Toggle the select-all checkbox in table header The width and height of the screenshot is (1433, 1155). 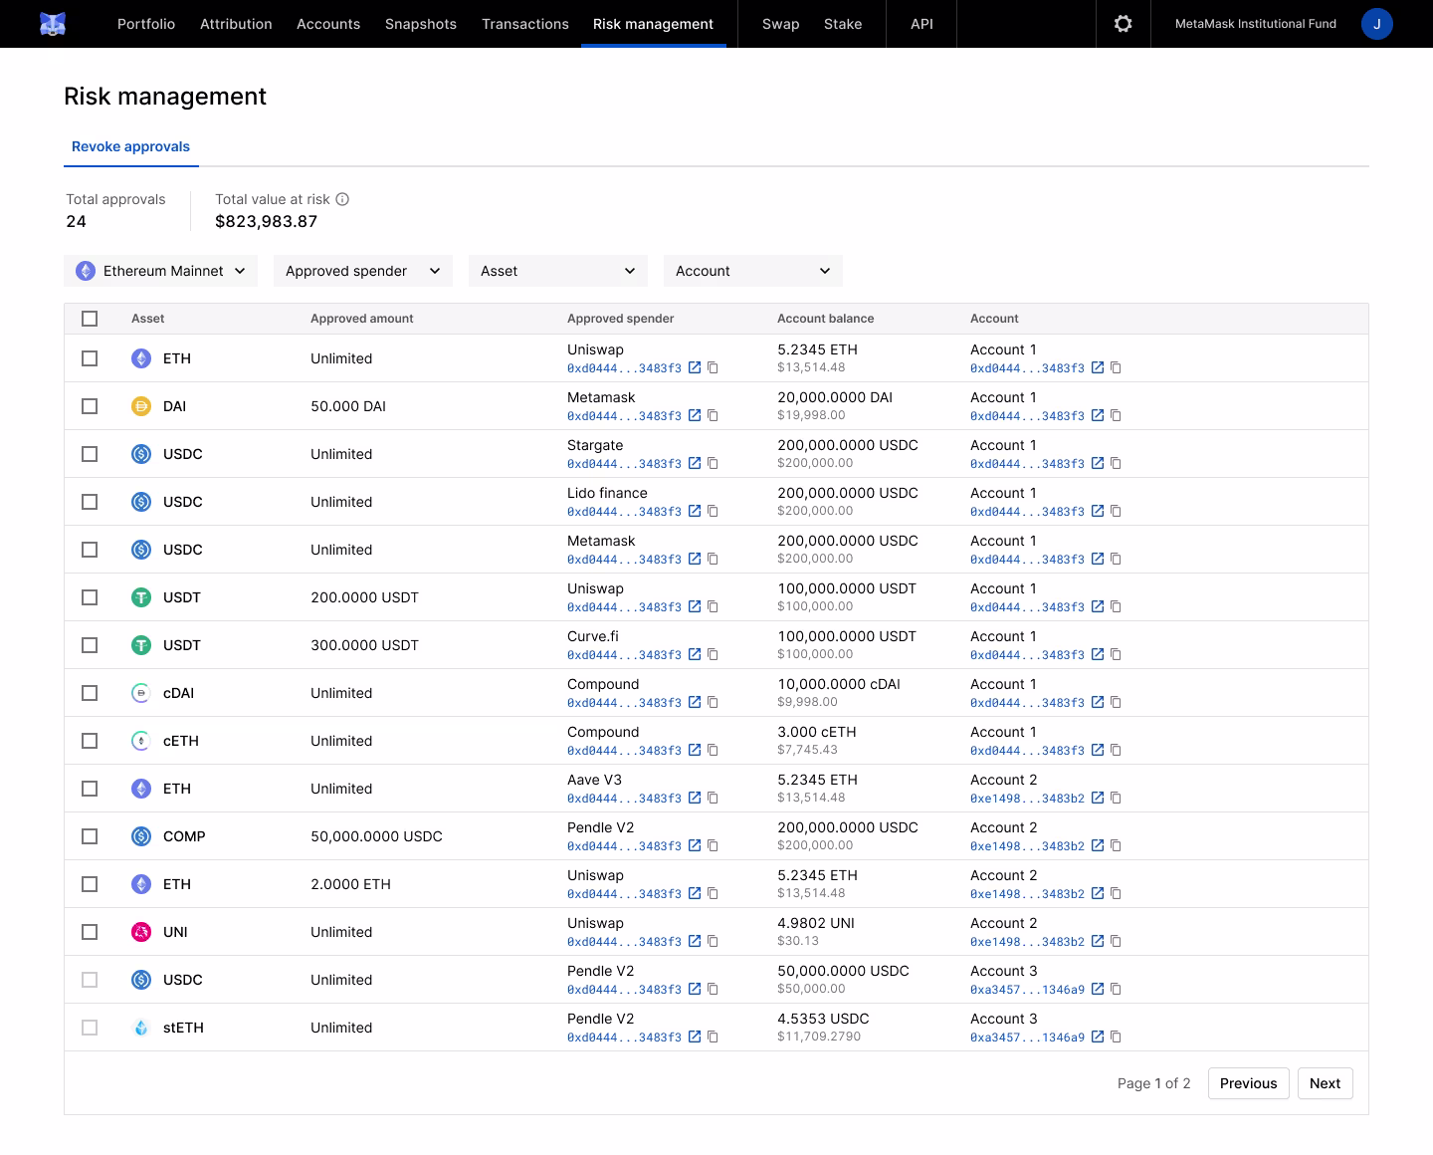90,319
